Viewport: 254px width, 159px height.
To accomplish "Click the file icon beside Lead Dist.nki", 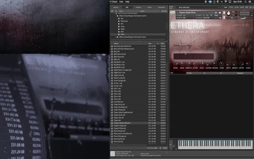I will click(112, 102).
